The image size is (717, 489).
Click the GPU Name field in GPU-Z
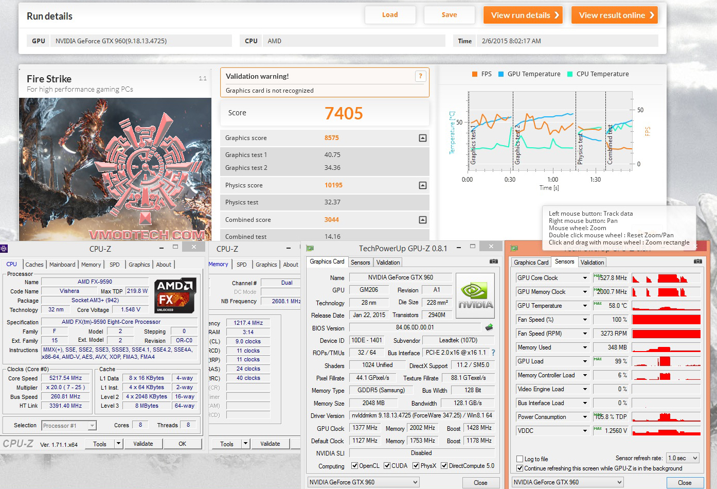[400, 277]
